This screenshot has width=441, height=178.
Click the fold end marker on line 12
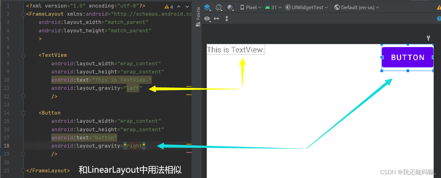[23, 96]
